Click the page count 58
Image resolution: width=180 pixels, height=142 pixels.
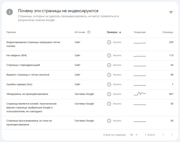coord(172,75)
